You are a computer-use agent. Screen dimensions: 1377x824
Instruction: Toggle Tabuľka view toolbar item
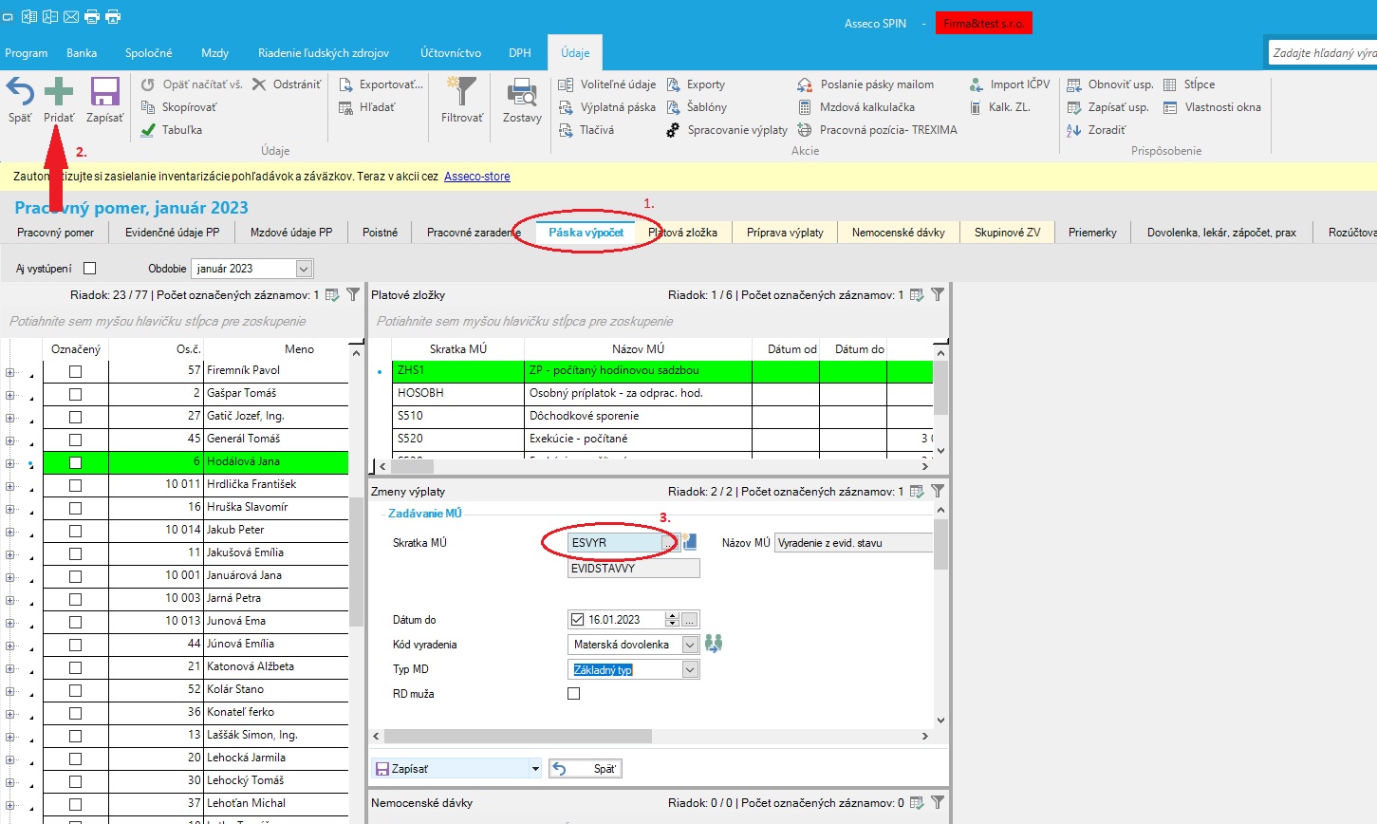(x=171, y=130)
